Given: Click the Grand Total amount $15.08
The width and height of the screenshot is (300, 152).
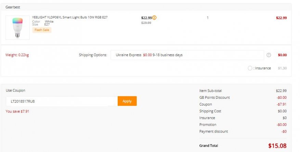Looking at the screenshot, I should coord(277,146).
